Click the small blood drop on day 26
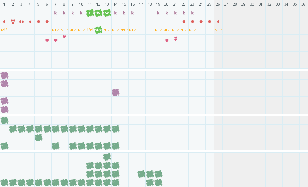Screen dimensions: 308x187 (218, 21)
